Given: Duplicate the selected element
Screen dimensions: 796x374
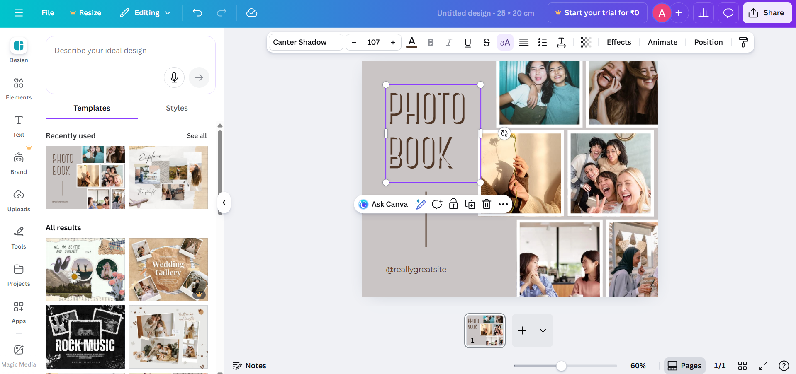Looking at the screenshot, I should pyautogui.click(x=470, y=204).
